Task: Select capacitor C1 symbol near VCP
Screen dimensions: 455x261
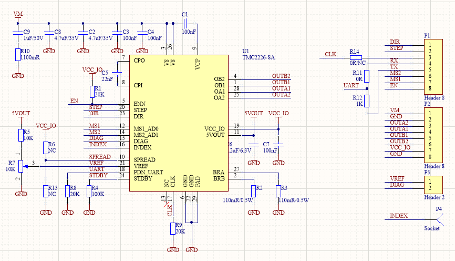Action: [185, 23]
